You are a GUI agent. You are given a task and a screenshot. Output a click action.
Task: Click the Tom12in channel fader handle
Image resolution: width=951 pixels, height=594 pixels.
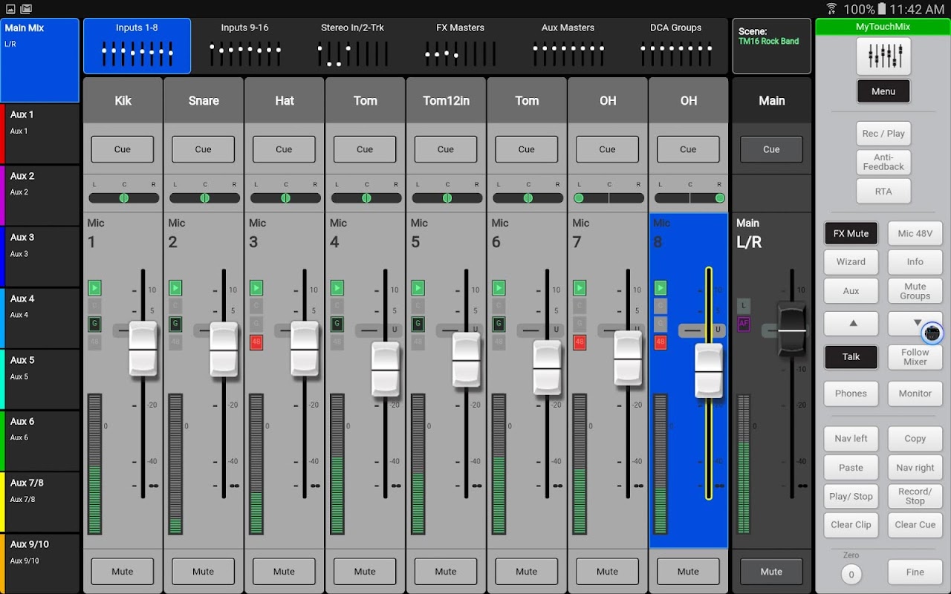pyautogui.click(x=466, y=359)
